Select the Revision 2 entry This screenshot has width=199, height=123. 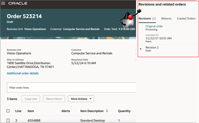pos(152,48)
